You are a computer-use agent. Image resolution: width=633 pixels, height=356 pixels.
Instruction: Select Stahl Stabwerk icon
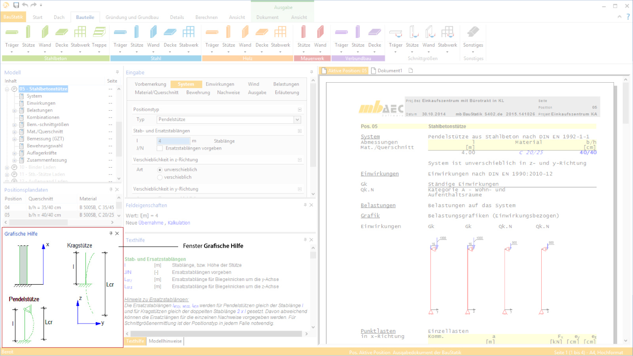pyautogui.click(x=189, y=32)
